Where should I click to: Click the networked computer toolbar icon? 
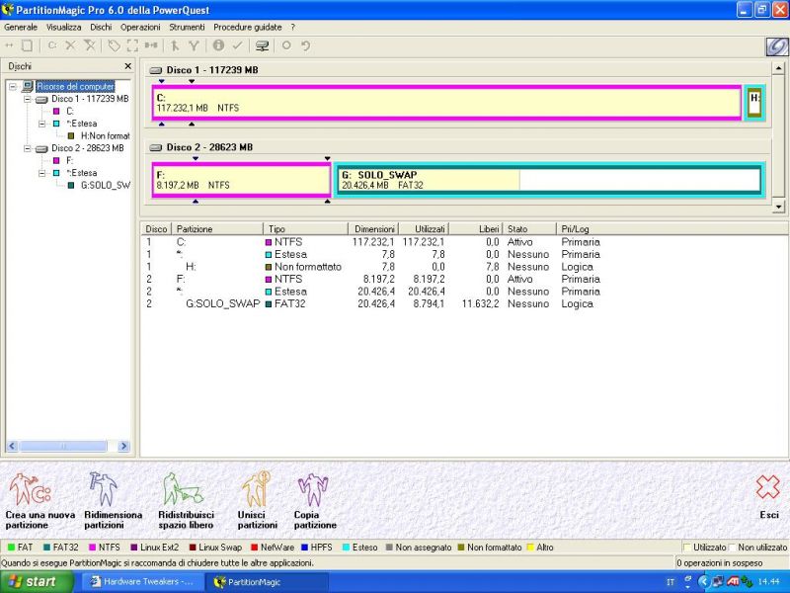click(262, 46)
